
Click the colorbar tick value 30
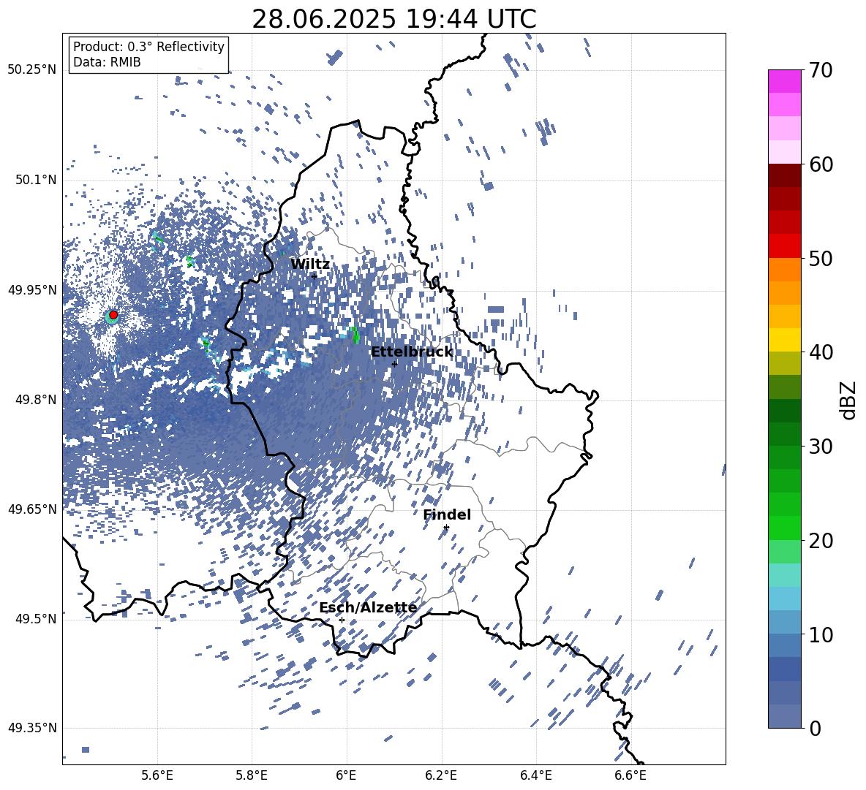[x=821, y=447]
